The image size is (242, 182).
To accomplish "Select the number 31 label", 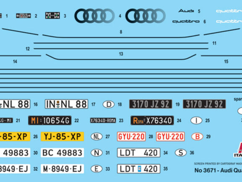I will click(107, 153).
